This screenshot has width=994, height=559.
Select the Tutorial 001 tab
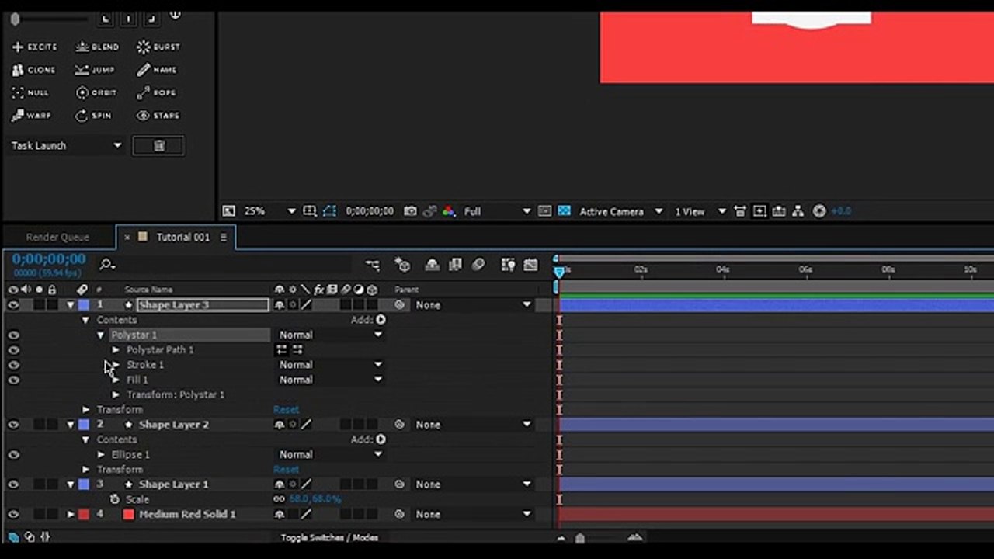tap(183, 238)
